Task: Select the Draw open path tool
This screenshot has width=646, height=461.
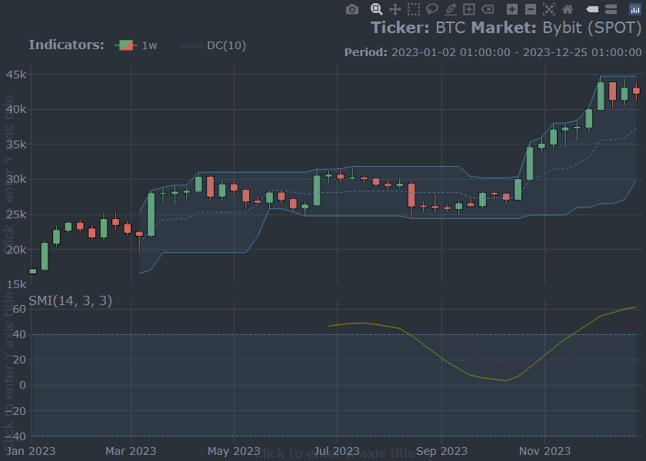Action: coord(451,9)
